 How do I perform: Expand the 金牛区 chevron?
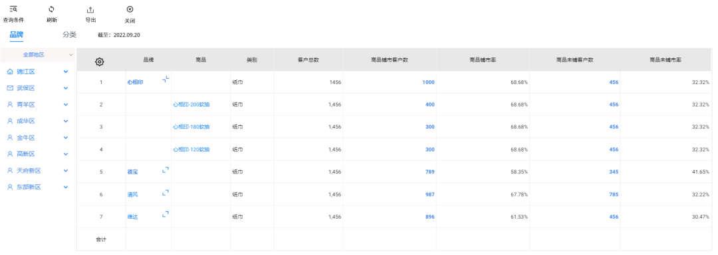[x=66, y=137]
